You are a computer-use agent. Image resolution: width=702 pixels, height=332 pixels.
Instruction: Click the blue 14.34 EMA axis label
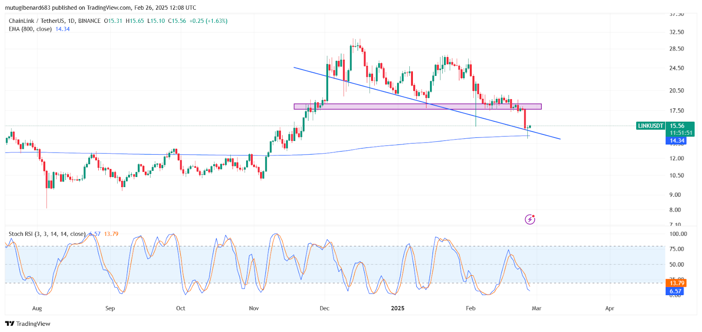pyautogui.click(x=677, y=141)
